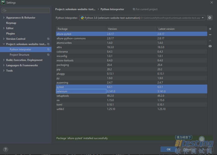Click the search magnifier icon
217x155 pixels.
pos(4,10)
